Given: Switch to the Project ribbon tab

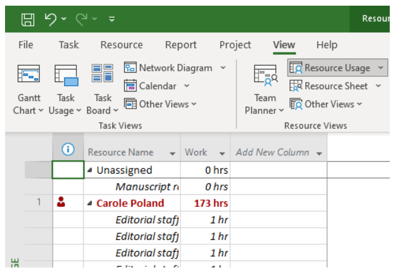Looking at the screenshot, I should [235, 45].
